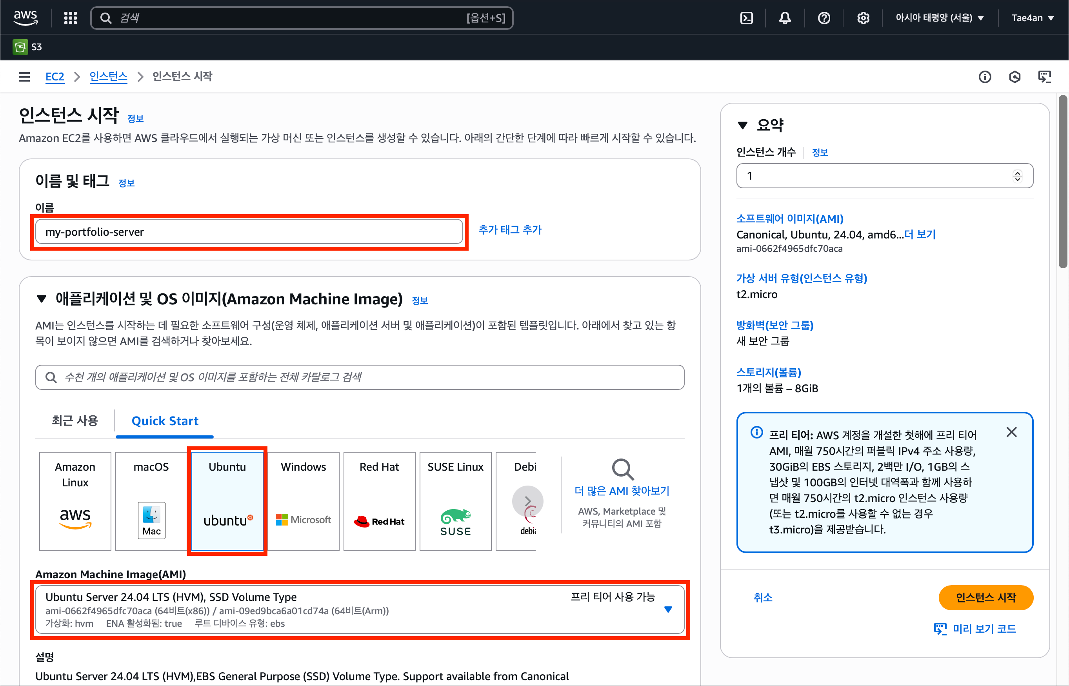
Task: Open 방화벽(보안 그룹) summary link
Action: pyautogui.click(x=775, y=325)
